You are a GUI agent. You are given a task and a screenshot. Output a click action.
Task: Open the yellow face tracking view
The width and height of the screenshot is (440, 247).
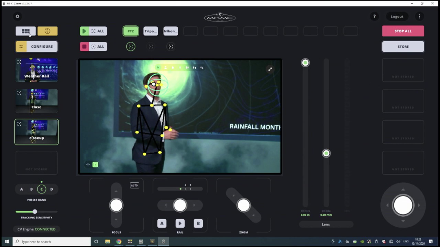pyautogui.click(x=47, y=31)
